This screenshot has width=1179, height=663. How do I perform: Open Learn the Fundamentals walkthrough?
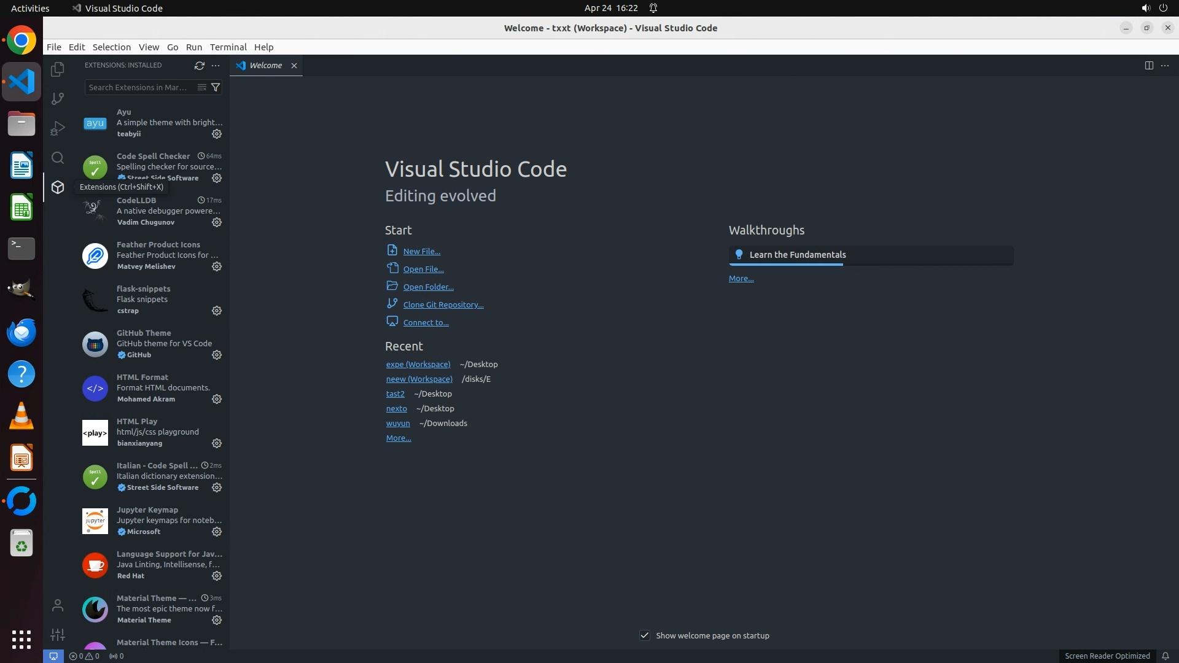(x=797, y=255)
